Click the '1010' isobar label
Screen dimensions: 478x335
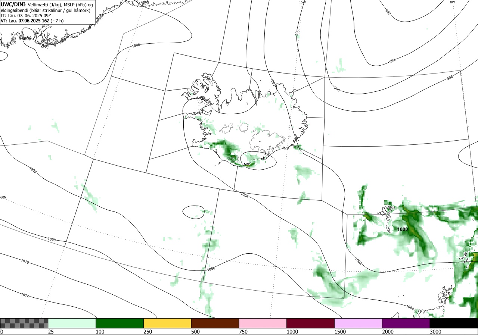(25, 262)
